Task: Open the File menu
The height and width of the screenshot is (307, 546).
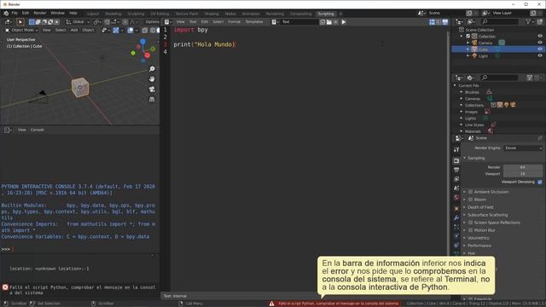Action: [15, 14]
